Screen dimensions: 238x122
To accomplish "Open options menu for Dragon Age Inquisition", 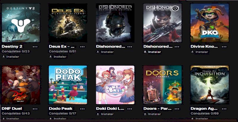I will (224, 109).
